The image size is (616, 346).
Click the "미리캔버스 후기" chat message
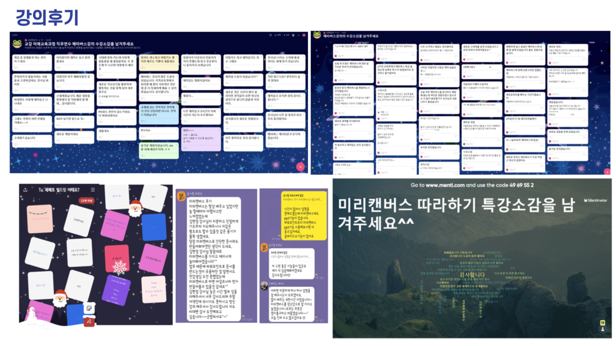point(214,258)
